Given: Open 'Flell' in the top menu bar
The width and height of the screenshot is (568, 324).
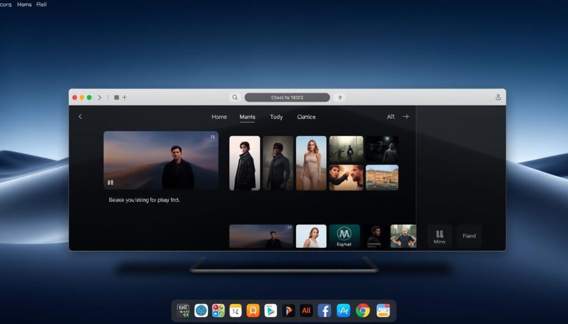Looking at the screenshot, I should [x=41, y=4].
